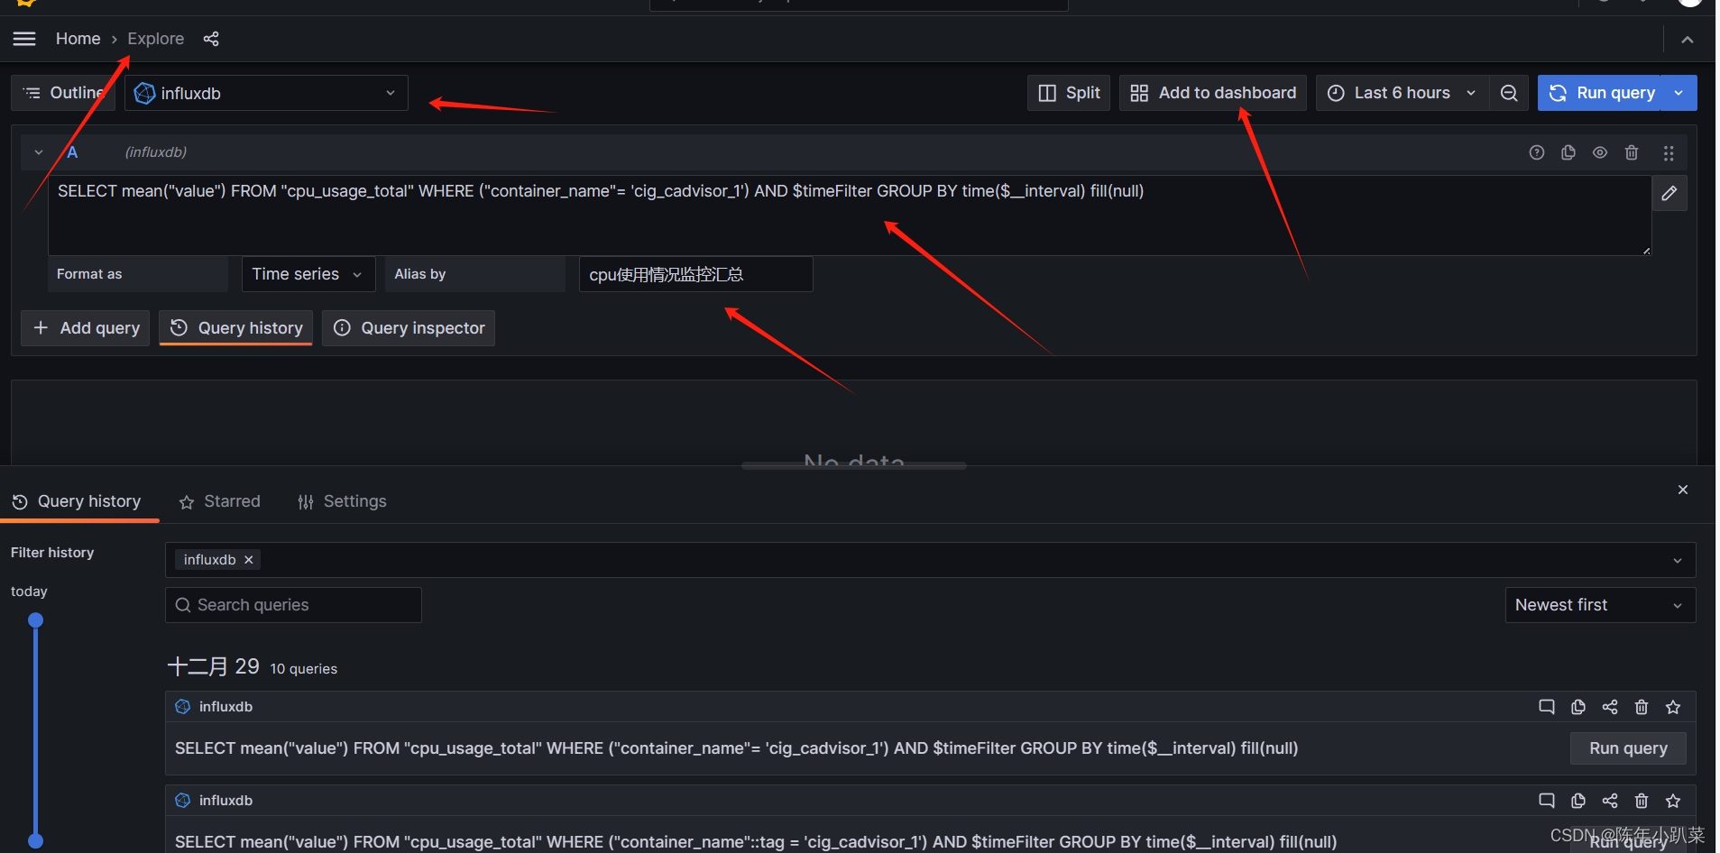Remove the influxdb filter tag
Screen dimensions: 1720x853
[x=249, y=560]
